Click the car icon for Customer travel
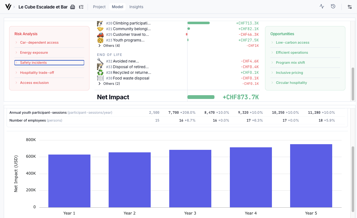357x218 pixels. (100, 35)
